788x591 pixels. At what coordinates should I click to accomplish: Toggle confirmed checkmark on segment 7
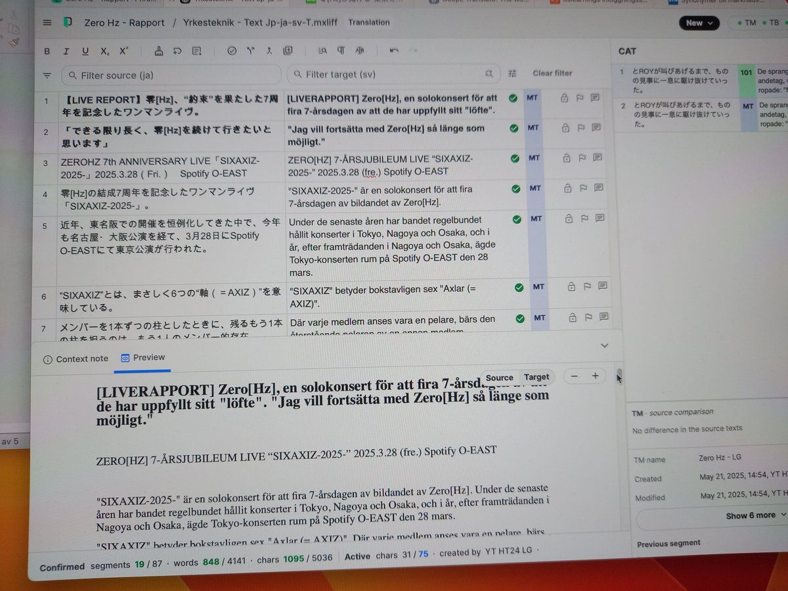520,318
